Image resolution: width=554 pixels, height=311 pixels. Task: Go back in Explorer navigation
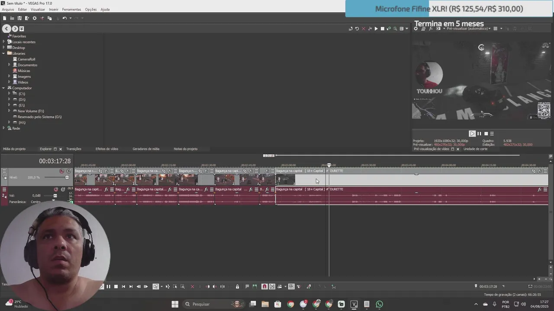point(6,29)
